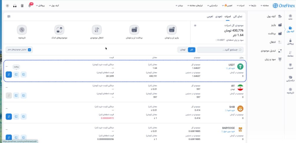Image resolution: width=296 pixels, height=143 pixels.
Task: Switch to the نمای کلی tab
Action: click(238, 16)
